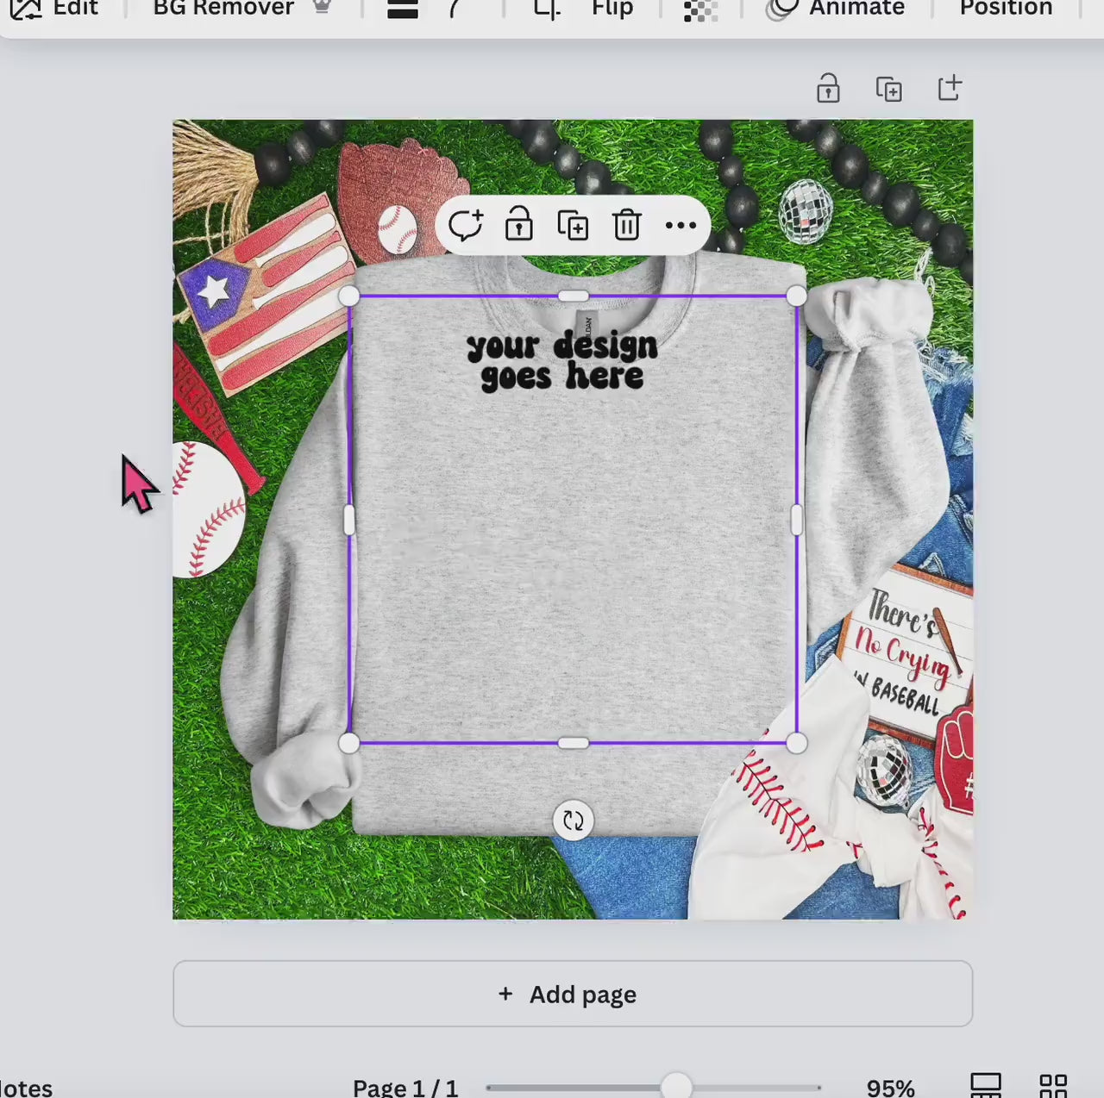The width and height of the screenshot is (1104, 1098).
Task: Click the add new page icon above the canvas
Action: pyautogui.click(x=950, y=88)
